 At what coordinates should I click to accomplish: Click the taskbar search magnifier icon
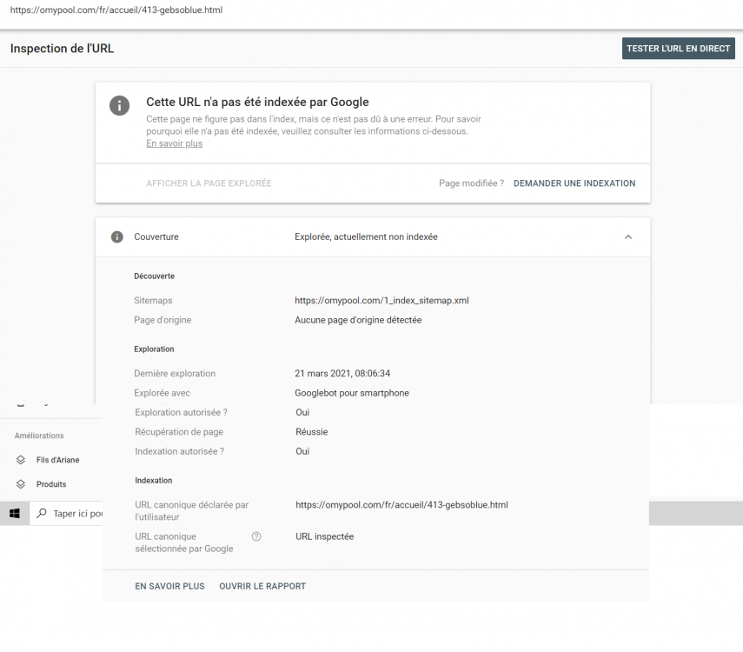40,514
